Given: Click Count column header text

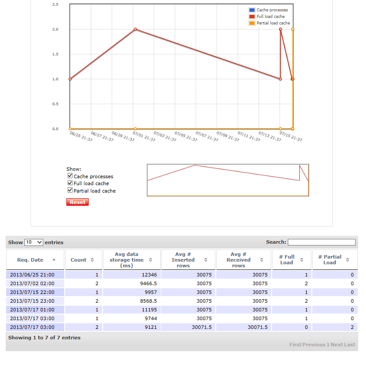Looking at the screenshot, I should pos(79,260).
